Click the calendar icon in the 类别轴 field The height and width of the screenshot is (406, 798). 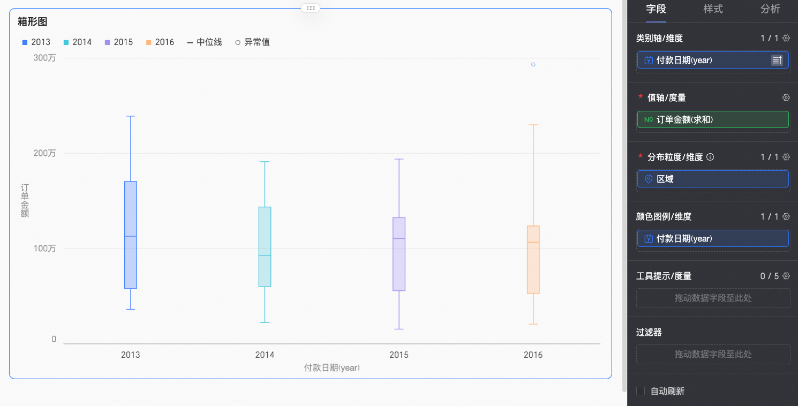tap(649, 60)
